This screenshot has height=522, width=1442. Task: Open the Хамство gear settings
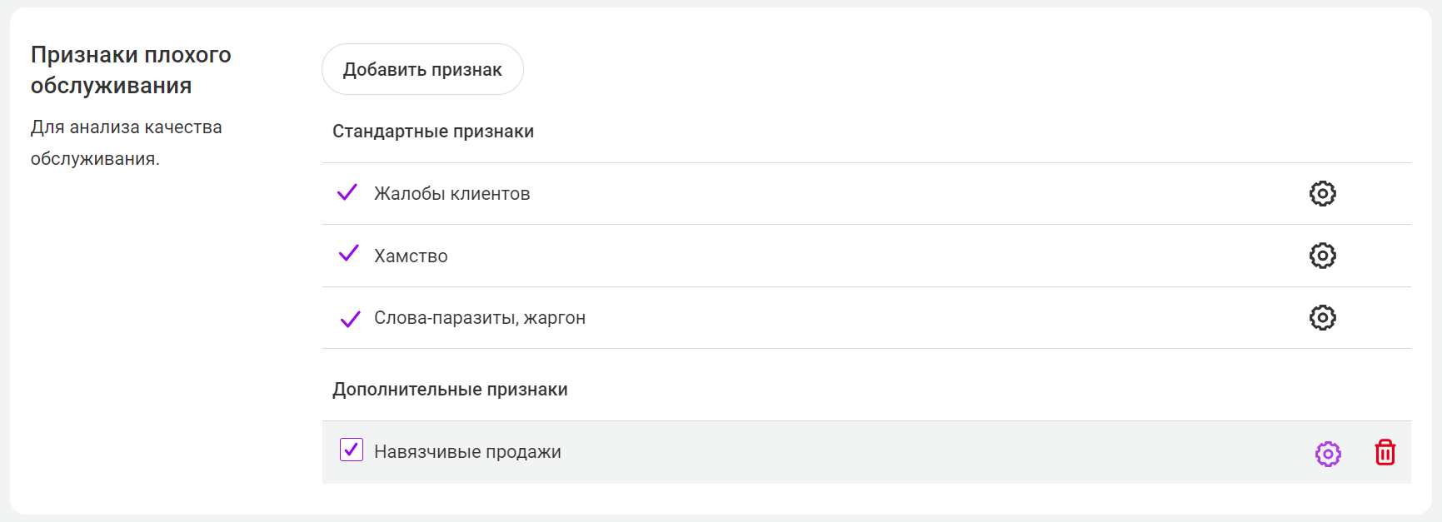1322,256
